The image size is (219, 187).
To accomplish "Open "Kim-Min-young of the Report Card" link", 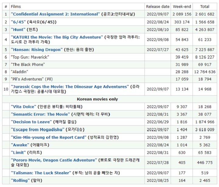I will [49, 138].
